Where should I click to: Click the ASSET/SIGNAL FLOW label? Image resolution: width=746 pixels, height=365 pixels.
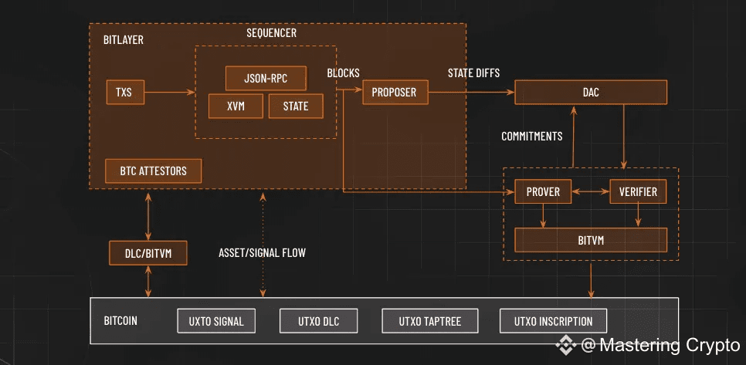[x=262, y=253]
